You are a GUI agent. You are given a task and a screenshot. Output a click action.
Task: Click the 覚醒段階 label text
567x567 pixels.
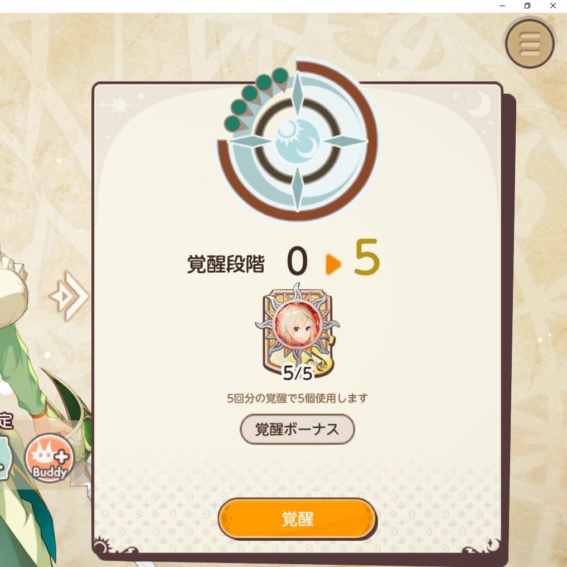[226, 264]
